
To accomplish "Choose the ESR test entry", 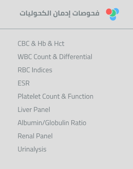I will (24, 83).
